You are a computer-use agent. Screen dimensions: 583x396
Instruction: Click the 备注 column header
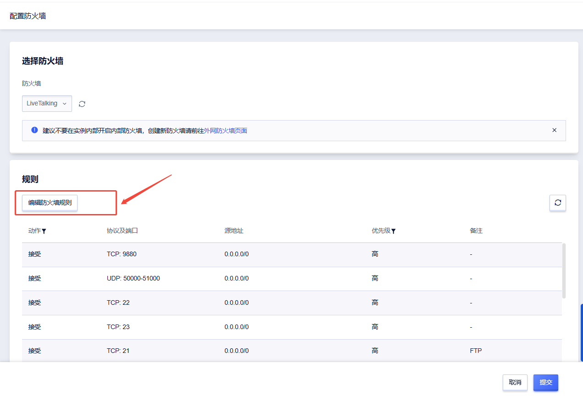pos(476,231)
